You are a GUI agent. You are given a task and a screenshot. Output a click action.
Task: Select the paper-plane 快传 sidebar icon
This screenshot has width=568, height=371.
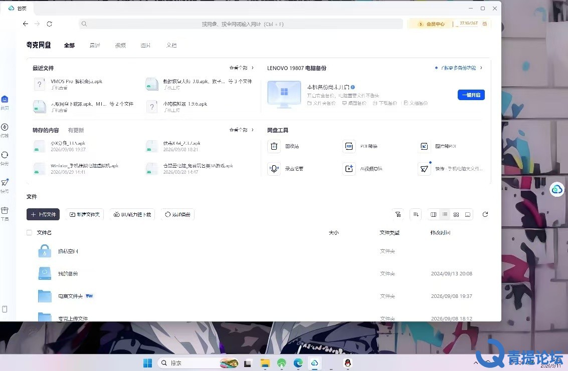click(5, 182)
